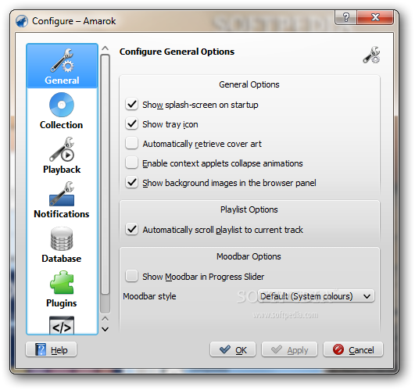
Task: Uncheck Show background images in browser panel
Action: coord(131,183)
